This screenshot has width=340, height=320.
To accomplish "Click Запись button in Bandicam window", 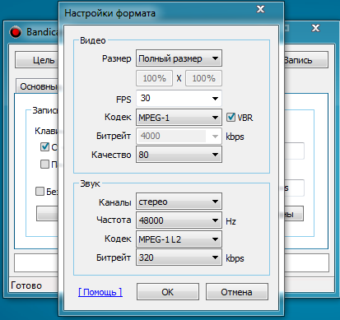I will [305, 60].
